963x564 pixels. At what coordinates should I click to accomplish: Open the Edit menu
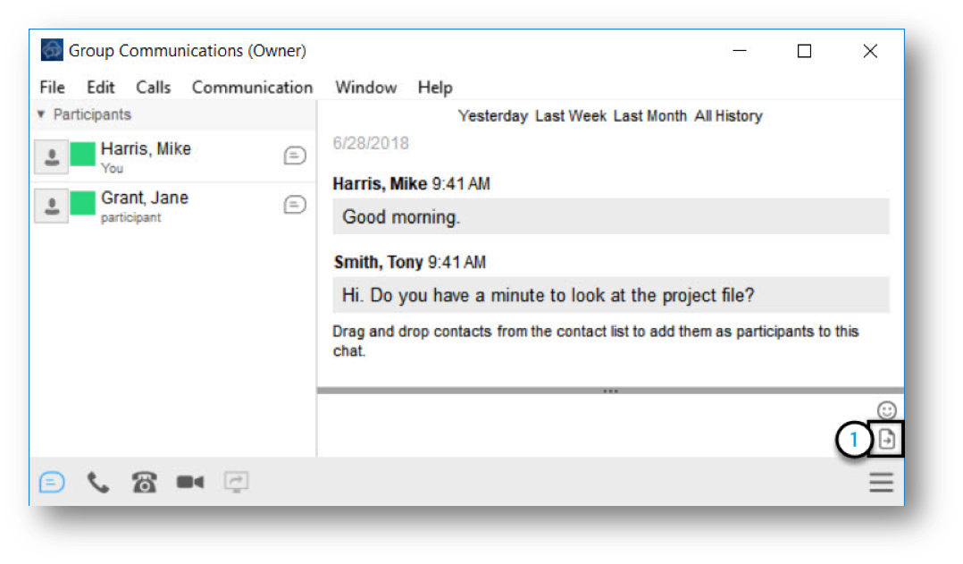pyautogui.click(x=101, y=88)
